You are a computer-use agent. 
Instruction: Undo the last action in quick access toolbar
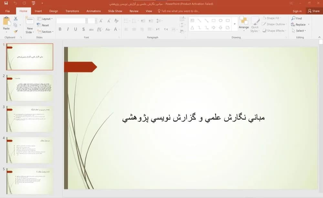click(x=15, y=3)
